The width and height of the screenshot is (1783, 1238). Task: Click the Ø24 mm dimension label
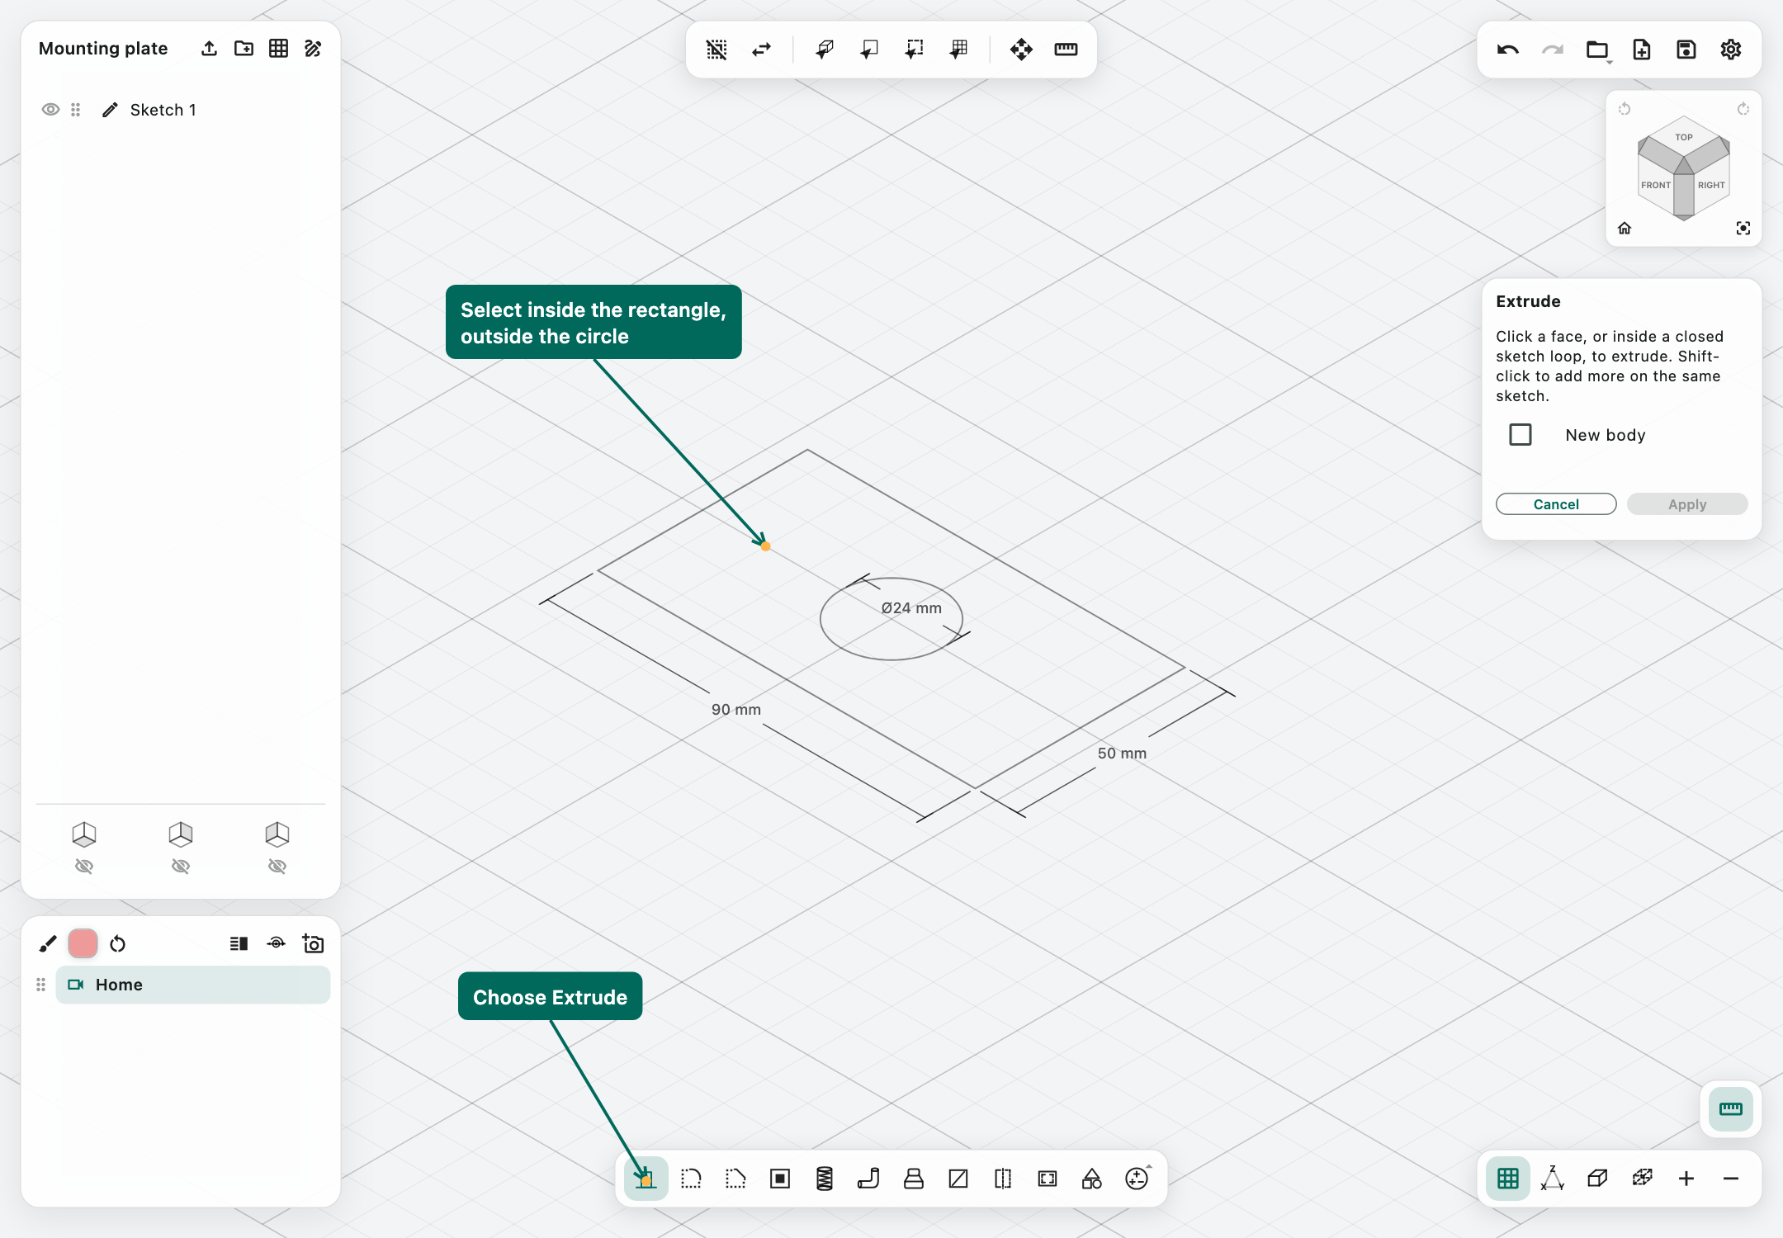pyautogui.click(x=911, y=608)
